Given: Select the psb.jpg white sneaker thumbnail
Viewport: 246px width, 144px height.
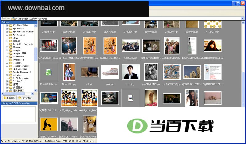Looking at the screenshot, I should pyautogui.click(x=110, y=72).
